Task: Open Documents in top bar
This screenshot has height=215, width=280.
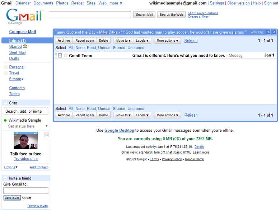Action: point(43,3)
